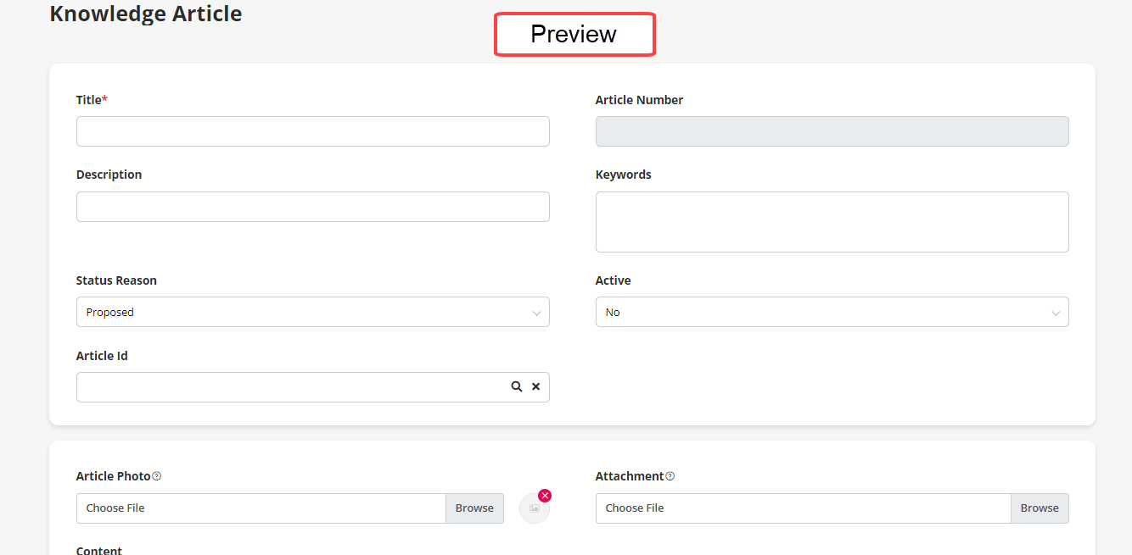Click the help icon beside Attachment
This screenshot has height=555, width=1132.
coord(670,476)
